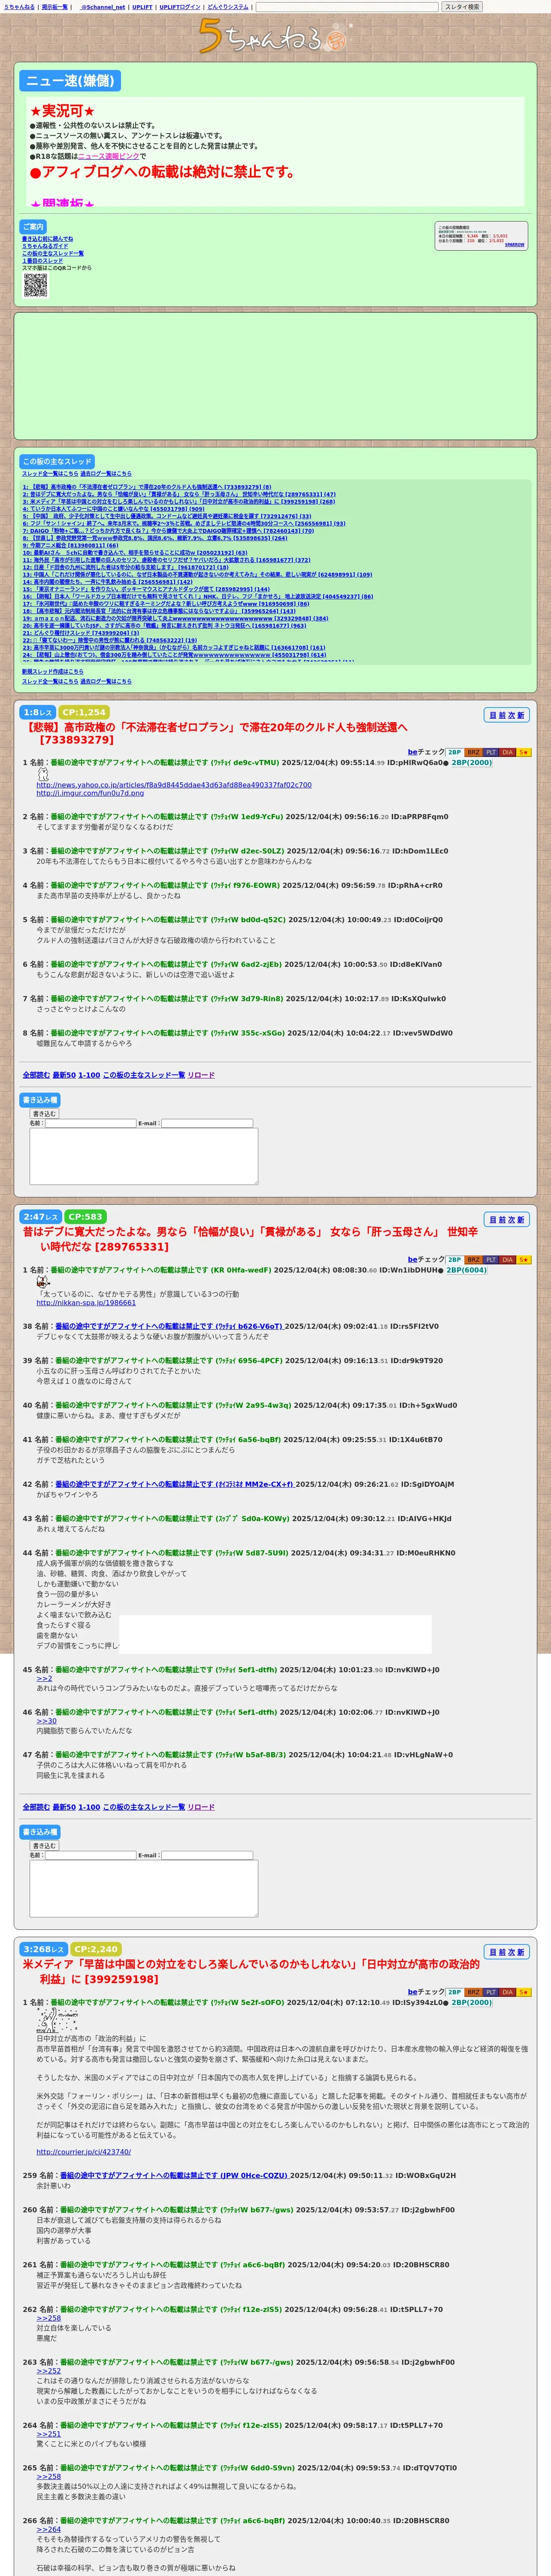Open UPLIFT link in the top bar
The image size is (551, 2576).
(x=142, y=7)
